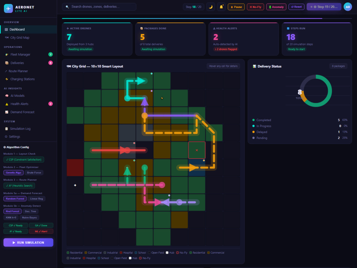
Task: Select Rnd Forest anomaly detector
Action: (12, 212)
